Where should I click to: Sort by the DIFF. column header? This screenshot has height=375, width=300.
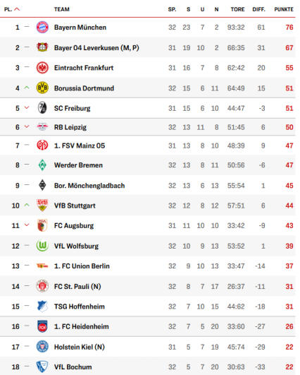pos(258,9)
